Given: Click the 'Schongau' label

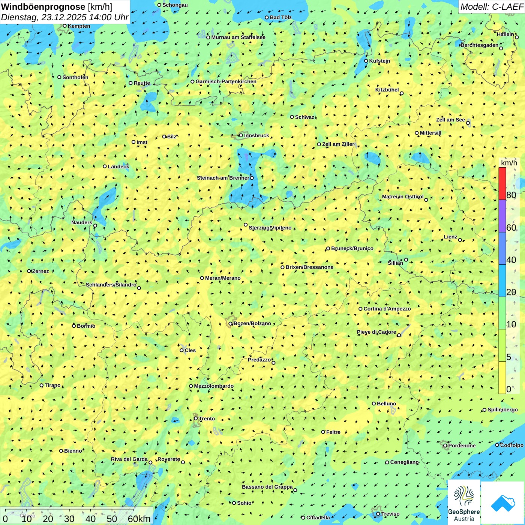Looking at the screenshot, I should pos(175,5).
